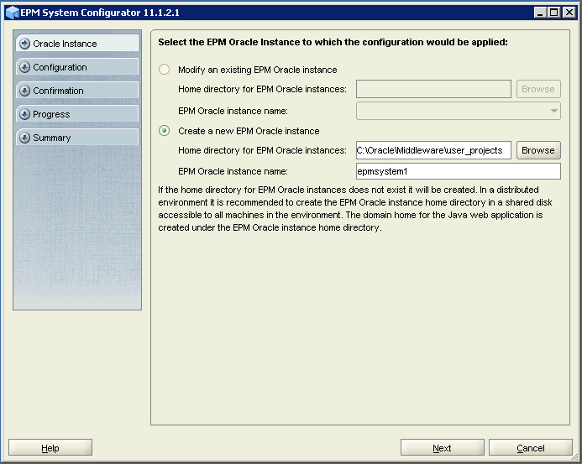
Task: Go to the Oracle Instance step
Action: pos(77,44)
